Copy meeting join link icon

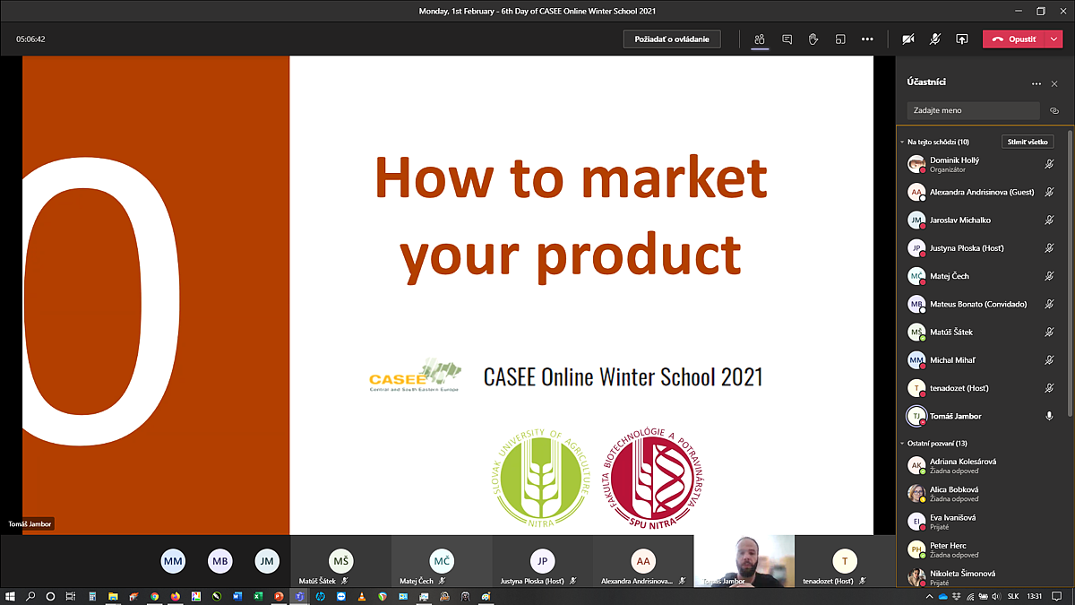point(1054,111)
